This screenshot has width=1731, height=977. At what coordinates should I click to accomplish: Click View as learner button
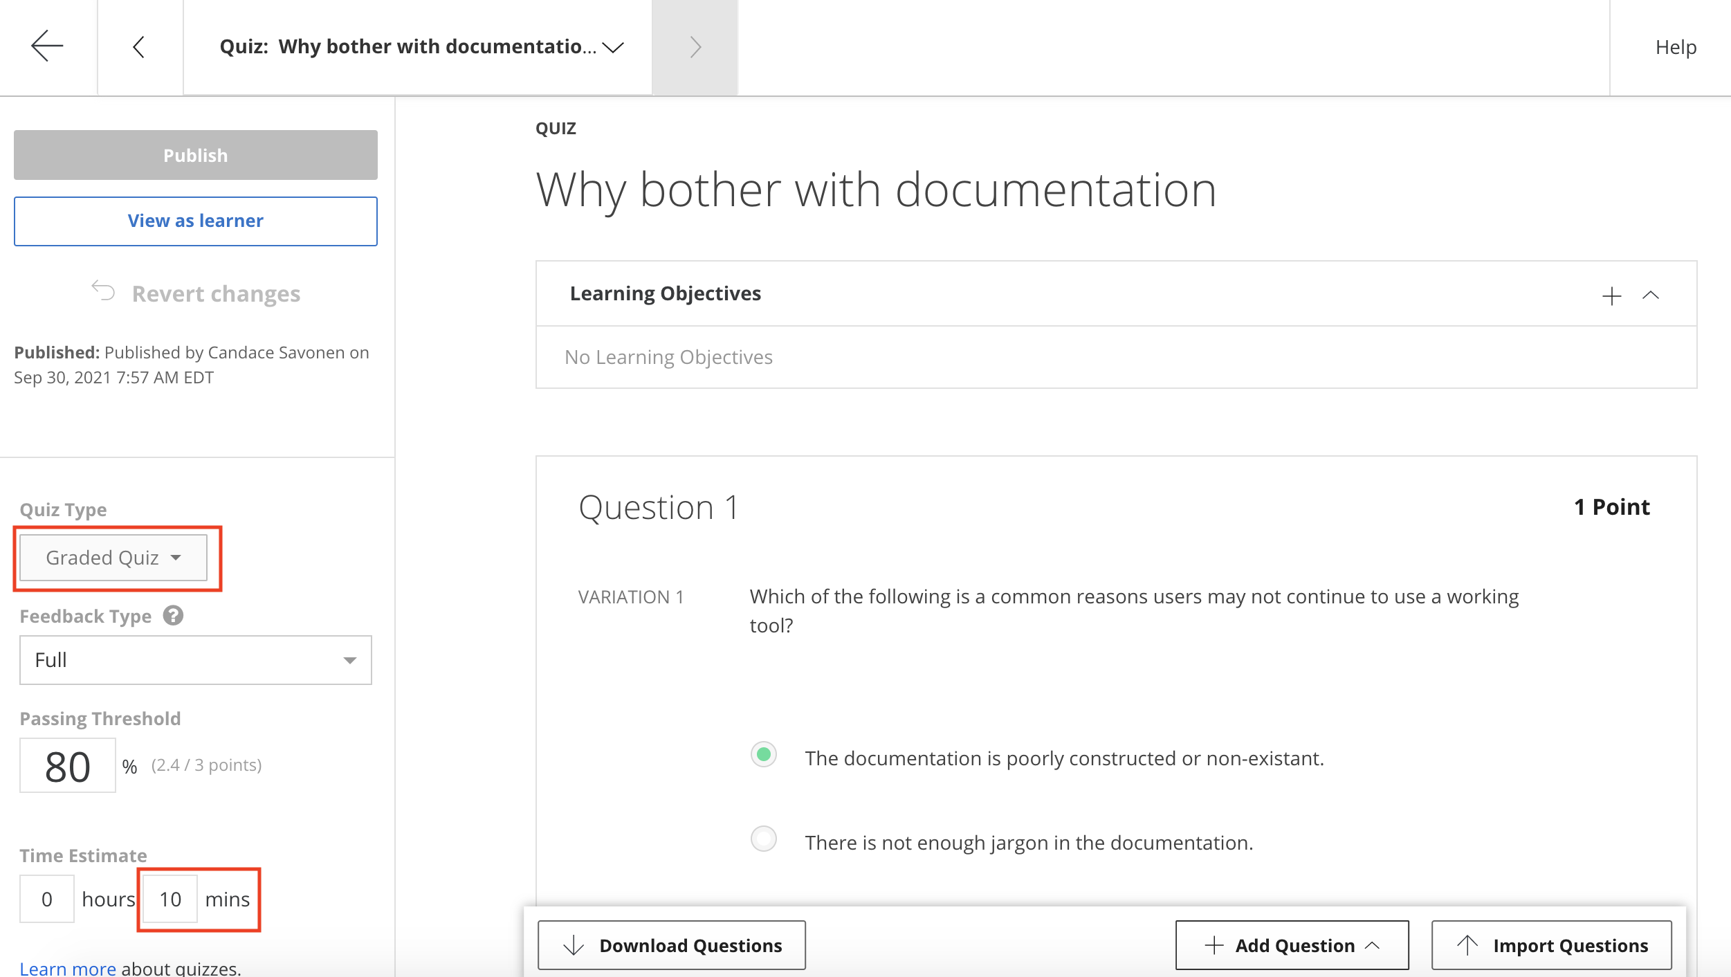[196, 221]
